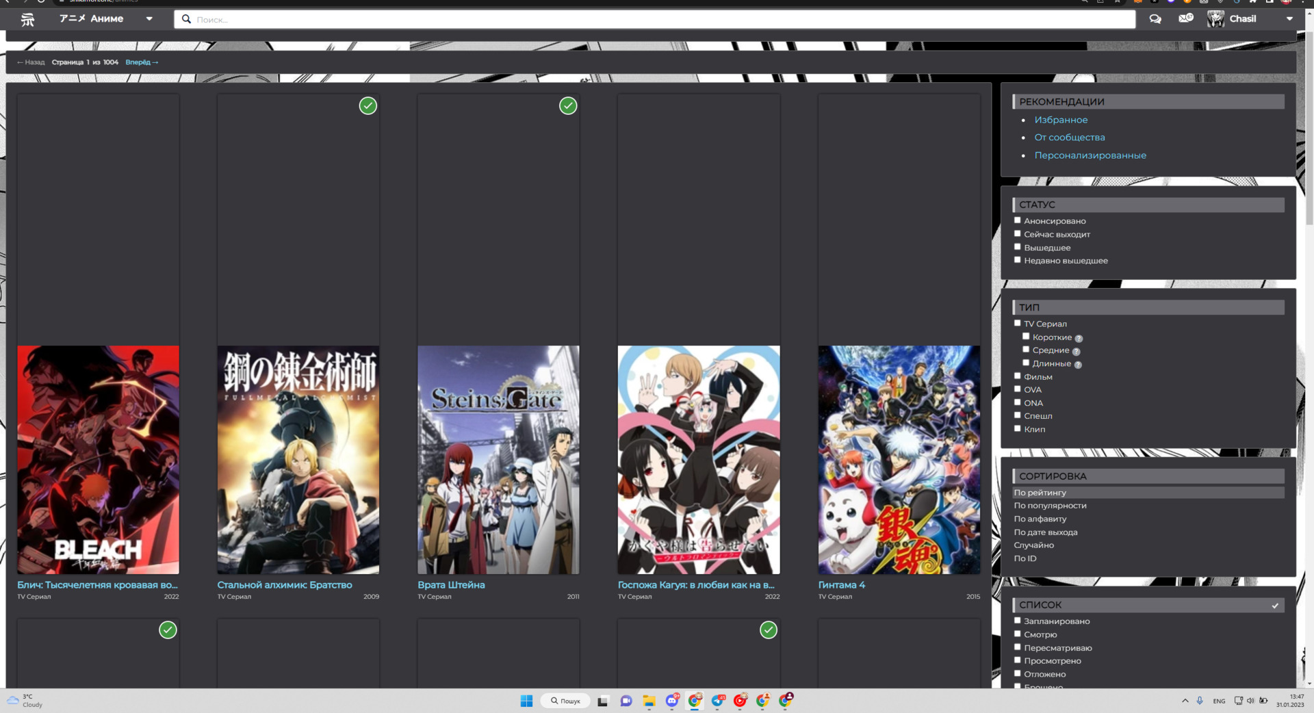Open the mail notifications envelope icon

[x=1185, y=18]
